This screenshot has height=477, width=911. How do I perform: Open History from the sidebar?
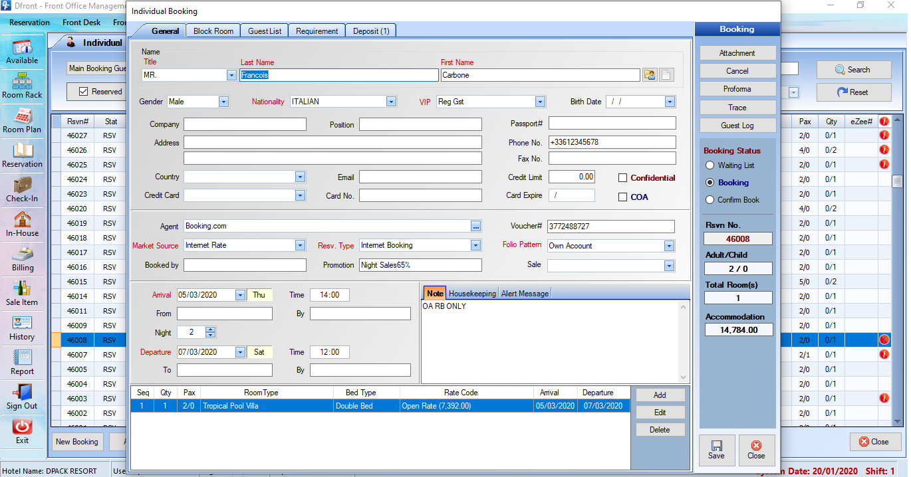(22, 328)
